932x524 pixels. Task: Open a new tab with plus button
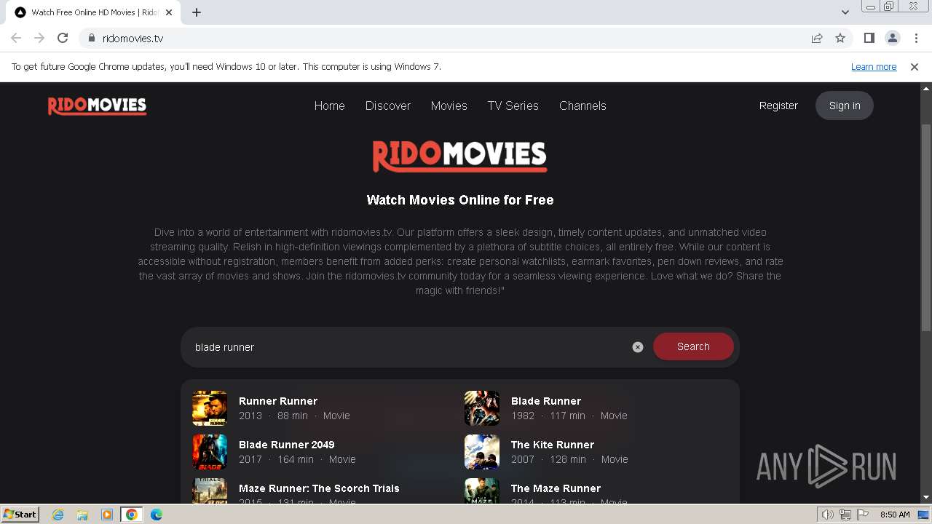197,12
